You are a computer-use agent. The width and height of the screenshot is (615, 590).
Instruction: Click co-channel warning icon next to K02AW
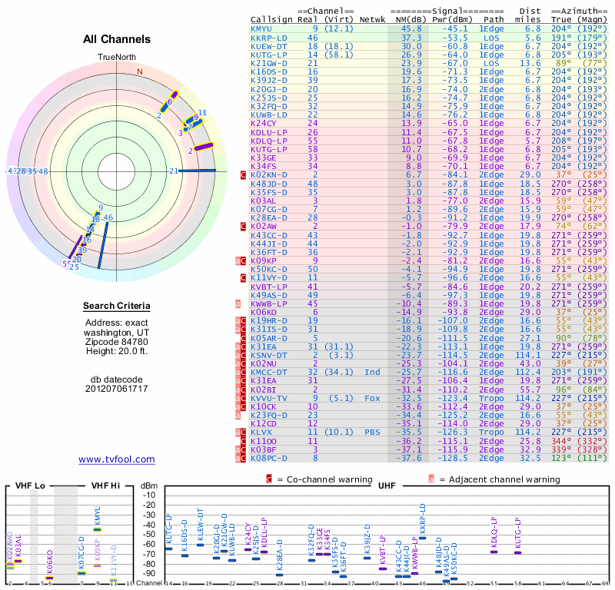(x=243, y=227)
